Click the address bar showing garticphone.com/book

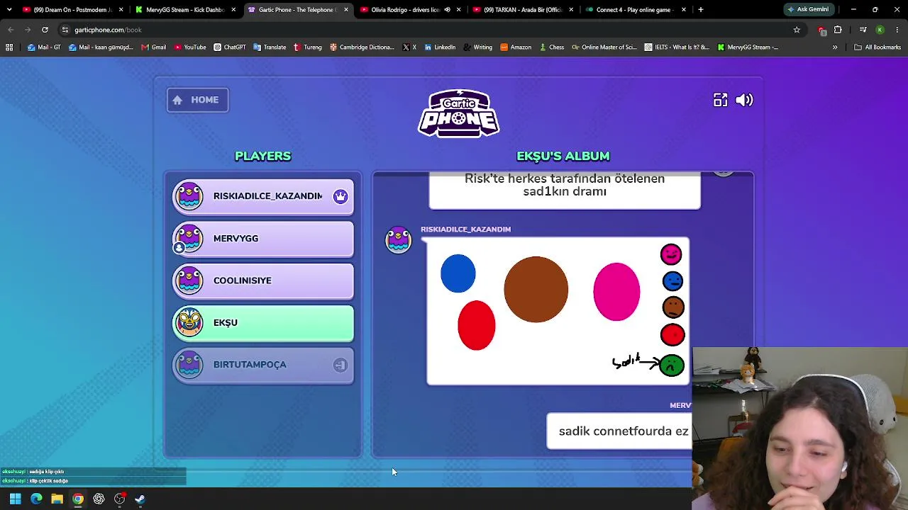point(426,30)
